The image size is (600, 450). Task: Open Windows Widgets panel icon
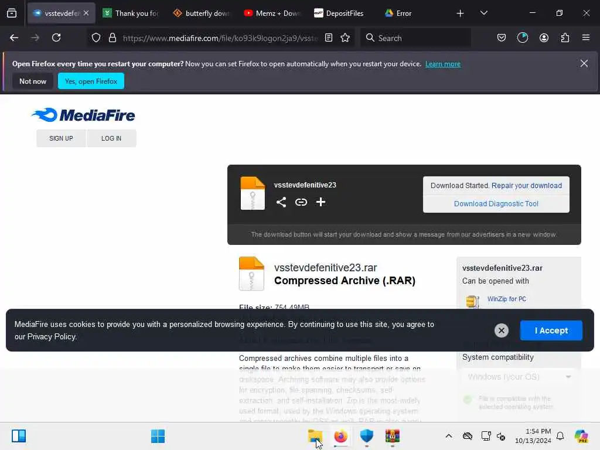click(19, 436)
